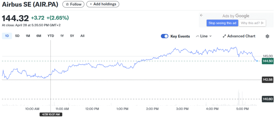276x120 pixels.
Task: Show the 1Y chart range
Action: 62,36
